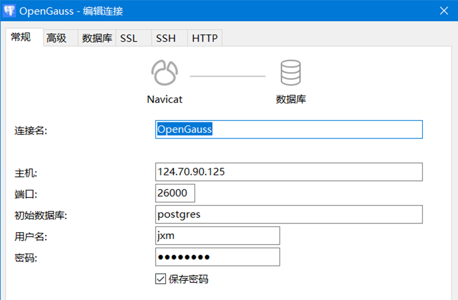Click the 连接名: label
This screenshot has width=458, height=300.
coord(31,130)
